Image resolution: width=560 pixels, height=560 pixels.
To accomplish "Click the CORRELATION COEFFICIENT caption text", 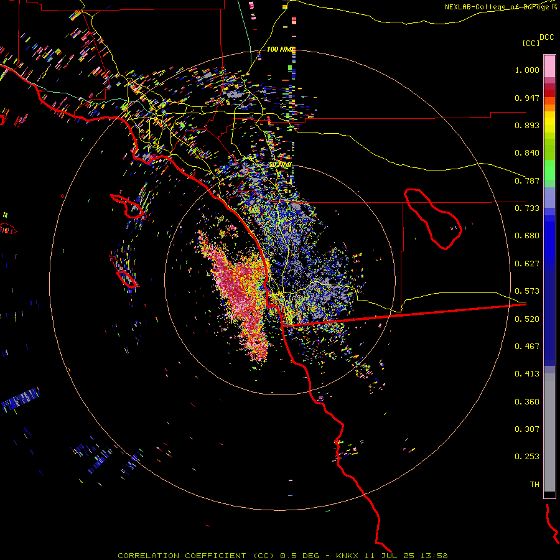I will click(182, 556).
